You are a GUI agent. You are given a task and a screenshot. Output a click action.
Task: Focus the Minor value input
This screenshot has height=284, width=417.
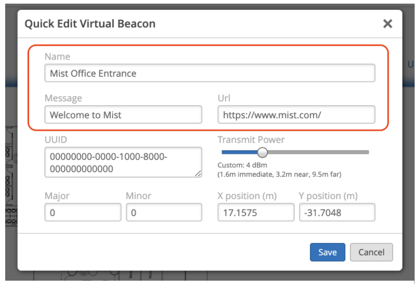[164, 212]
